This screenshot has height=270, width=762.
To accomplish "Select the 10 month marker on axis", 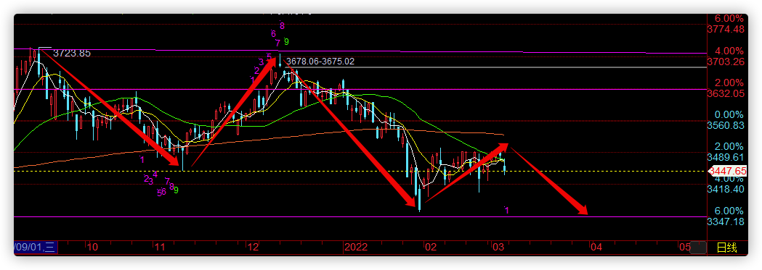I will point(92,248).
